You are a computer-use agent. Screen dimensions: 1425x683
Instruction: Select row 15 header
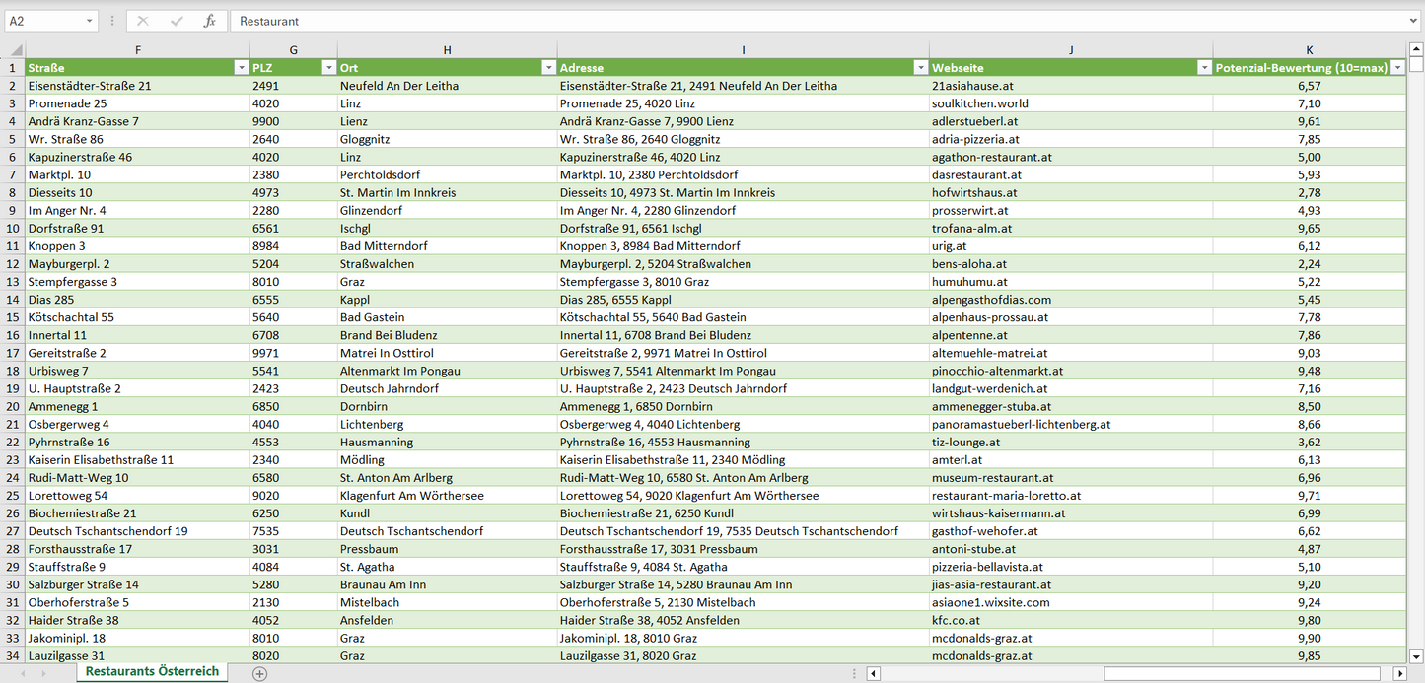pos(13,317)
